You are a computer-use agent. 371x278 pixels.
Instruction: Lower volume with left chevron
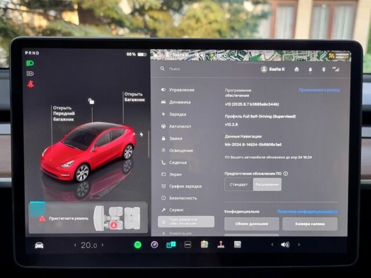coord(272,244)
